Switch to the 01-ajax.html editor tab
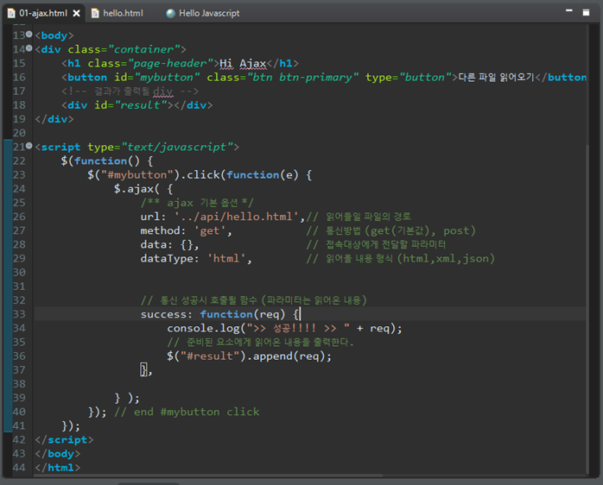The image size is (603, 485). tap(43, 13)
